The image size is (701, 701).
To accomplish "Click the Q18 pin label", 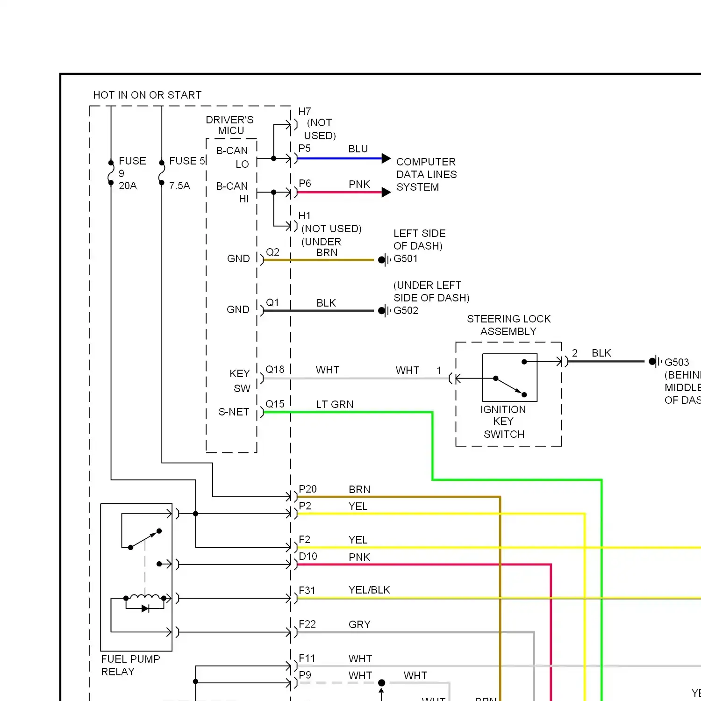I will [x=275, y=369].
